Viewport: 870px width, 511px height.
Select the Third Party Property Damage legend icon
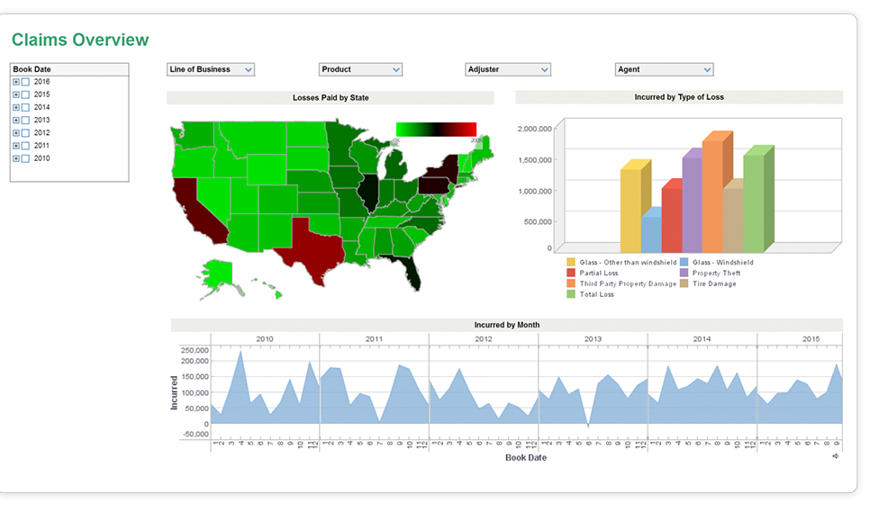tap(571, 283)
